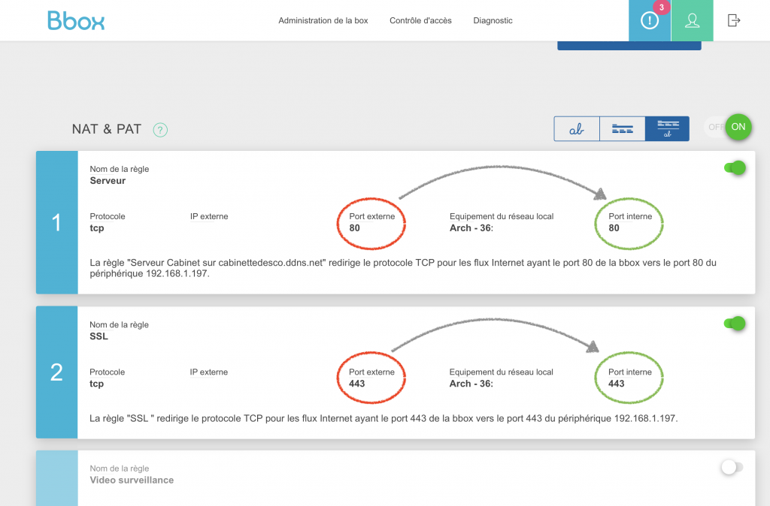Toggle the NAT & PAT ON/OFF switch
Image resolution: width=770 pixels, height=506 pixels.
(x=729, y=127)
